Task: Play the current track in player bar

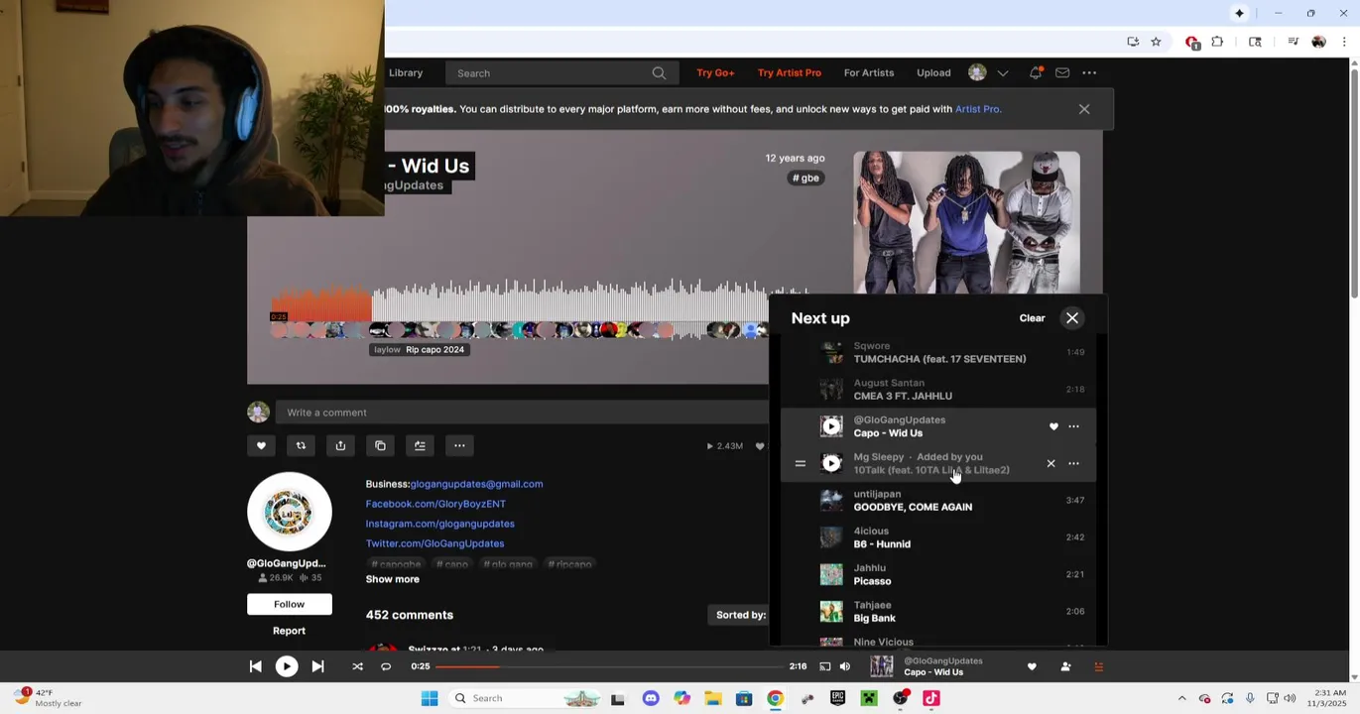Action: point(286,666)
